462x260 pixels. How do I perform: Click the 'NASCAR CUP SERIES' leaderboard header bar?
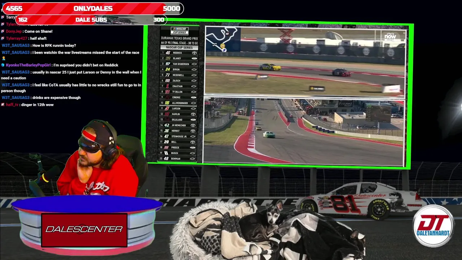click(x=179, y=48)
